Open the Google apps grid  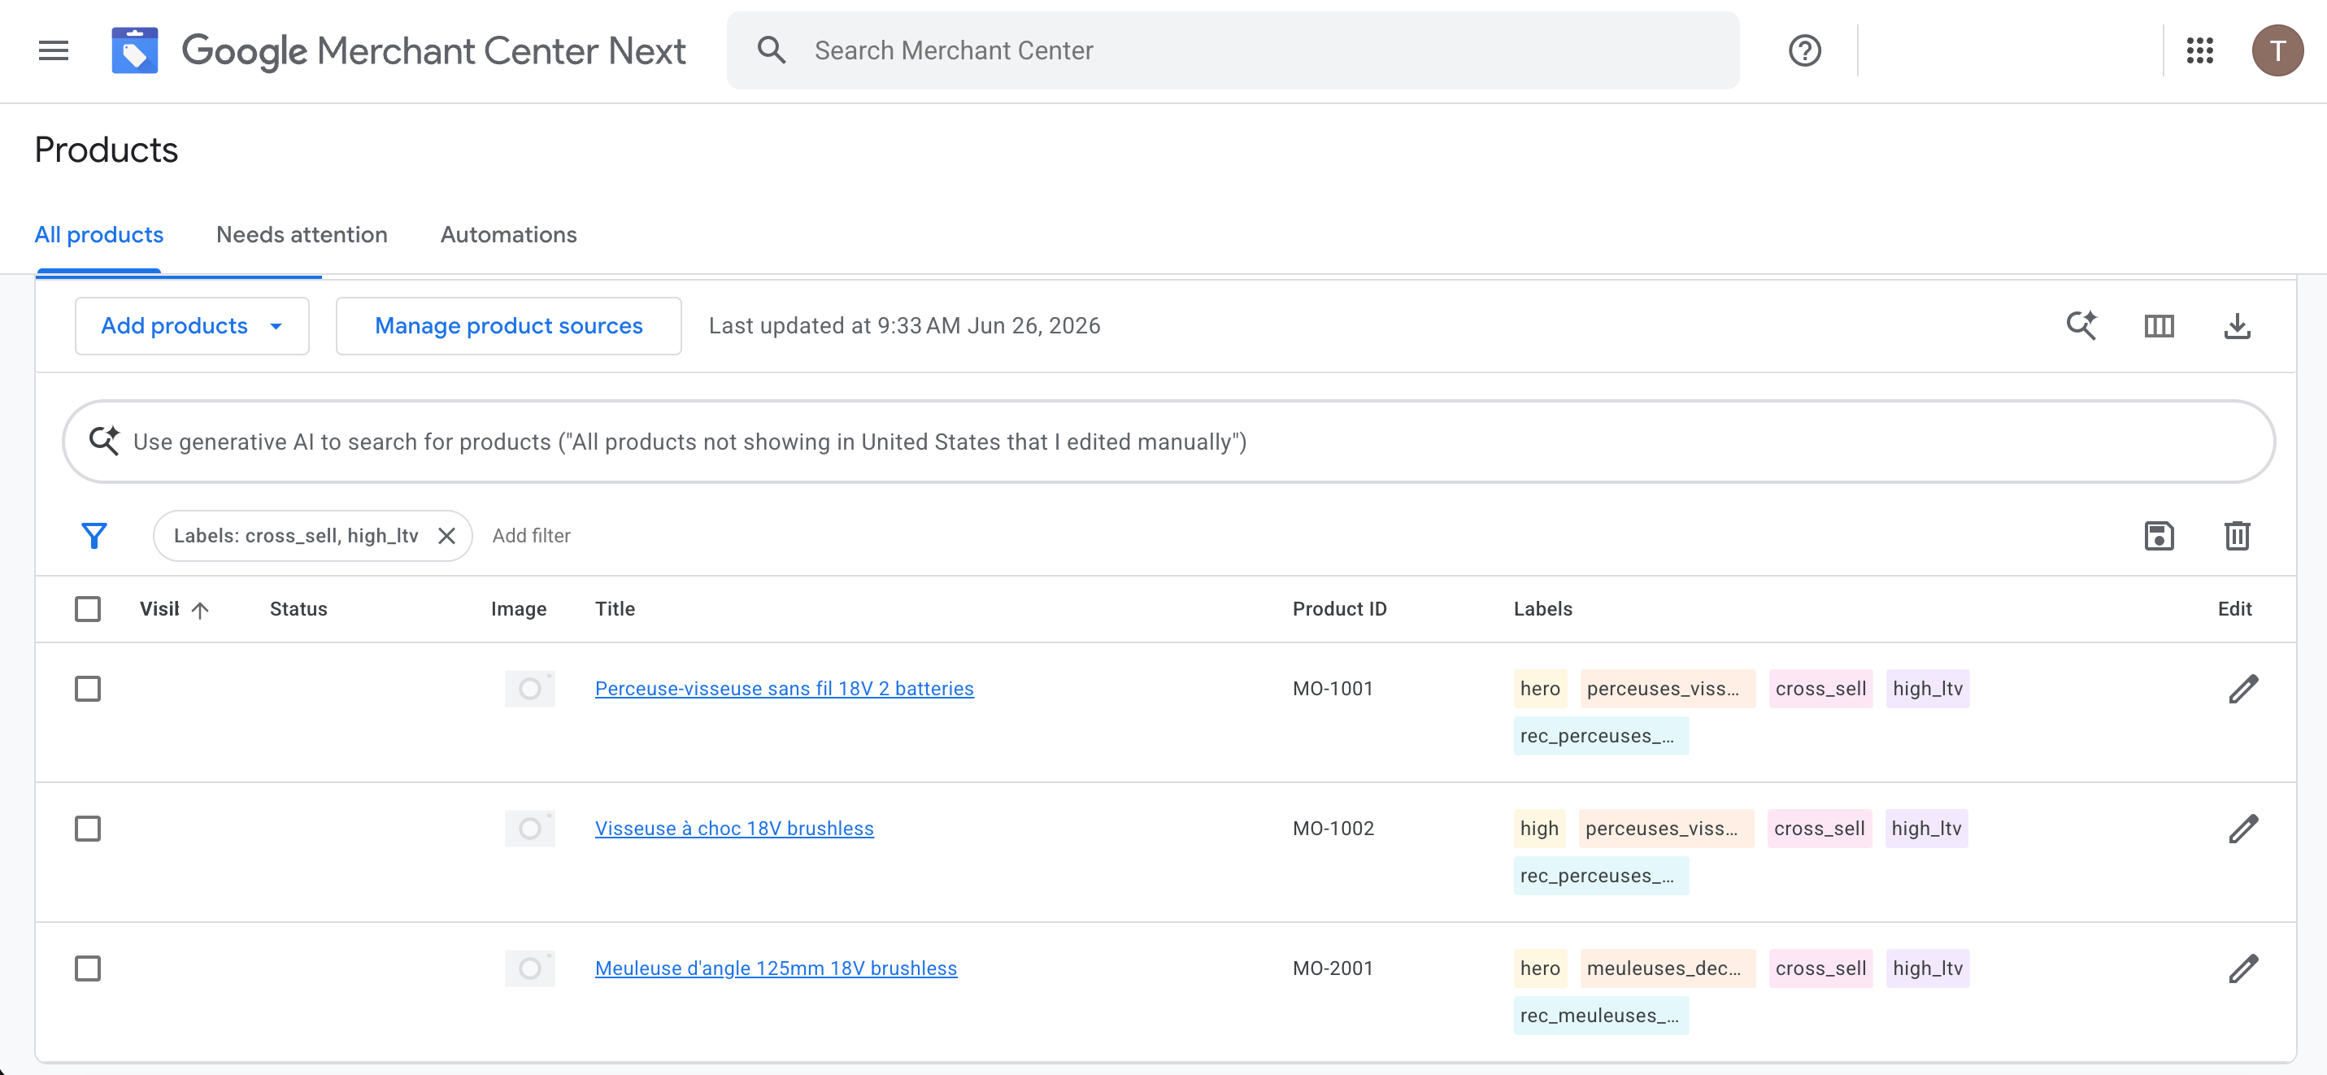2199,50
